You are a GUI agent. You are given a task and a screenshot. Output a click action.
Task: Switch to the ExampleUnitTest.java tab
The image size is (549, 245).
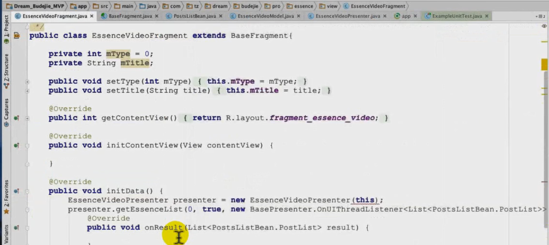(x=457, y=16)
